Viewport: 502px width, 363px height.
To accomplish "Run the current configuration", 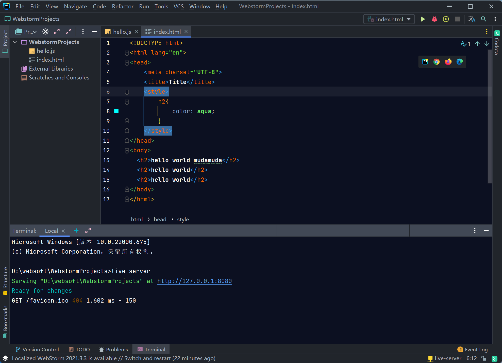I will click(x=423, y=19).
